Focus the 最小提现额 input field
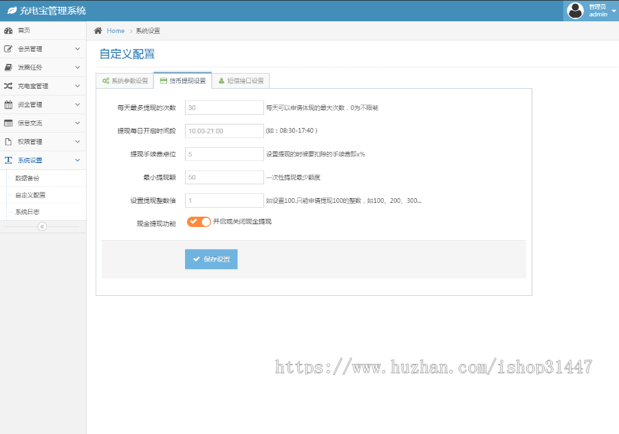 (x=224, y=177)
